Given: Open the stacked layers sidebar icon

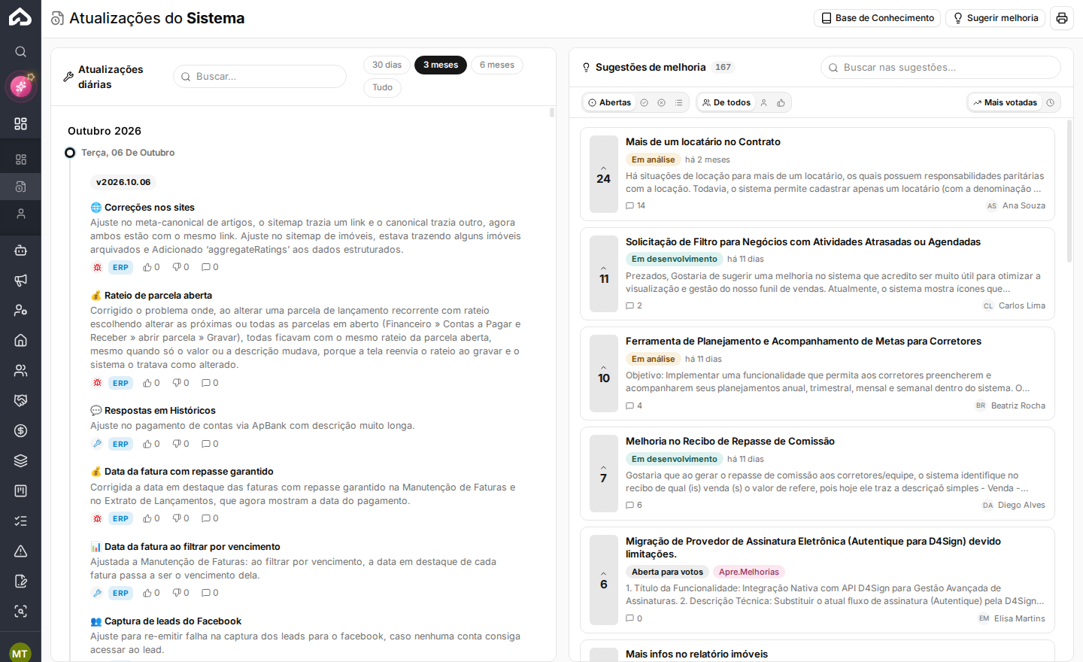Looking at the screenshot, I should (20, 460).
